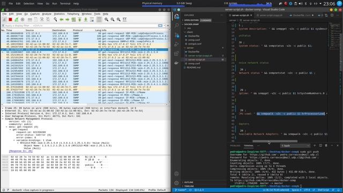Go forward in Wireshark packet history
Screen dimensions: 343x193
pyautogui.click(x=68, y=19)
